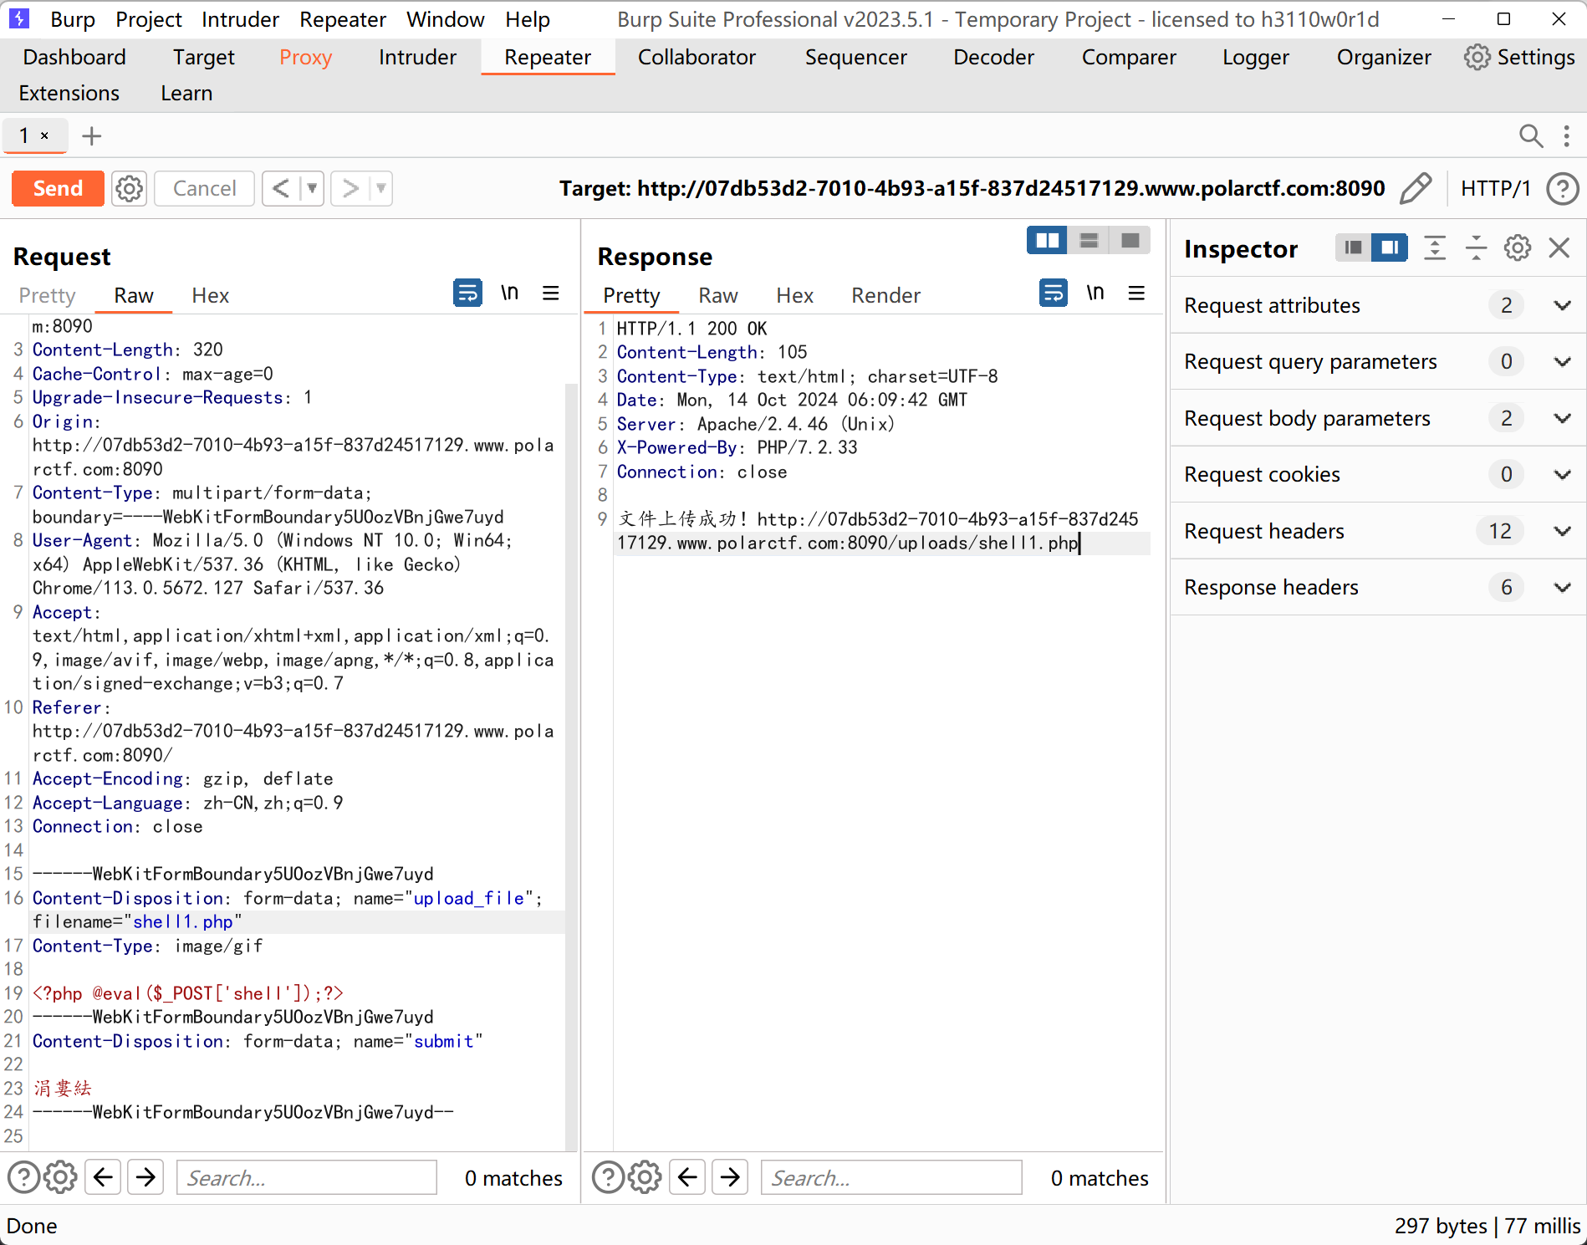Open the Help menu
The width and height of the screenshot is (1587, 1245).
(527, 19)
